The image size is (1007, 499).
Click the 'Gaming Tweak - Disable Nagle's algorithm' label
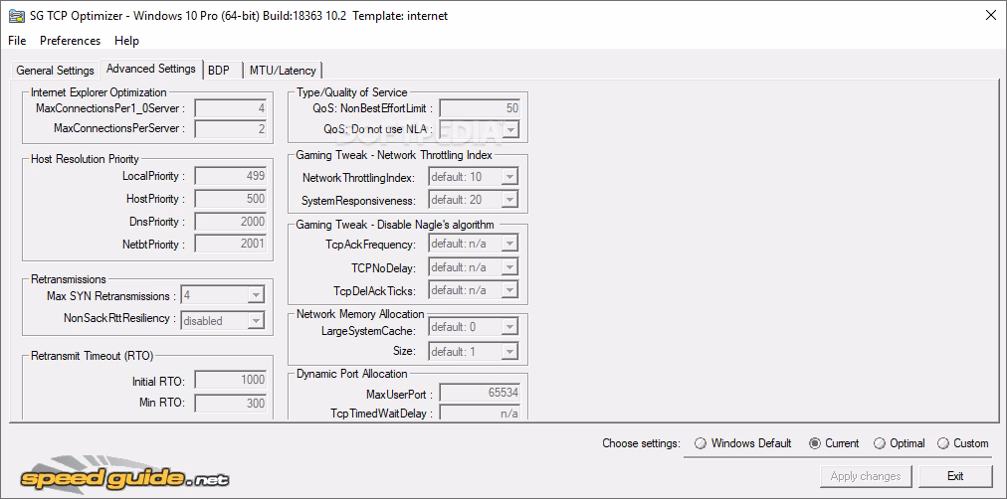tap(395, 225)
